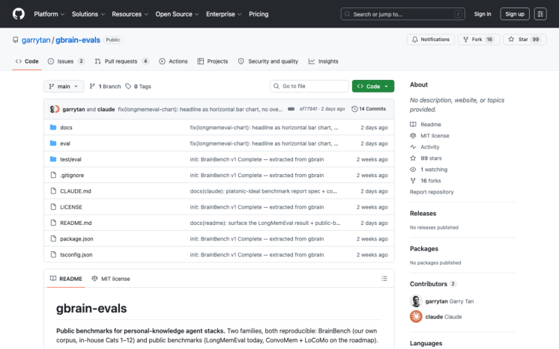Image resolution: width=559 pixels, height=349 pixels.
Task: Click the .gitignore file icon
Action: click(53, 175)
